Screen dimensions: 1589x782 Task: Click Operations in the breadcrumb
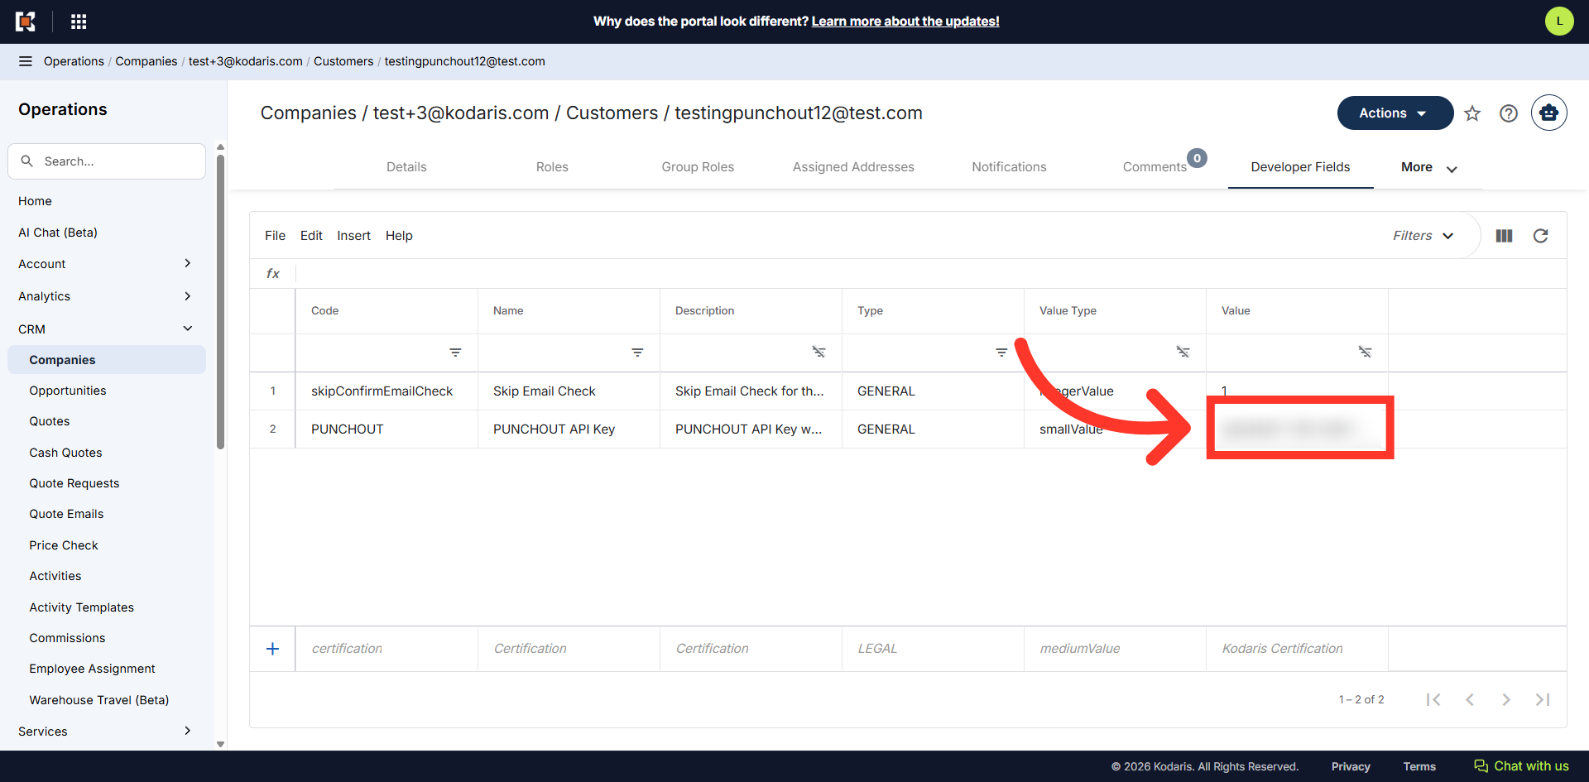click(x=74, y=61)
